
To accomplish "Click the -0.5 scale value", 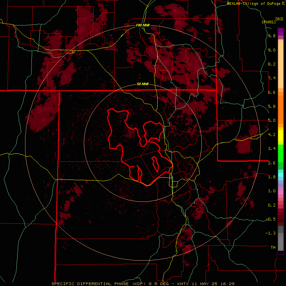I will [270, 219].
